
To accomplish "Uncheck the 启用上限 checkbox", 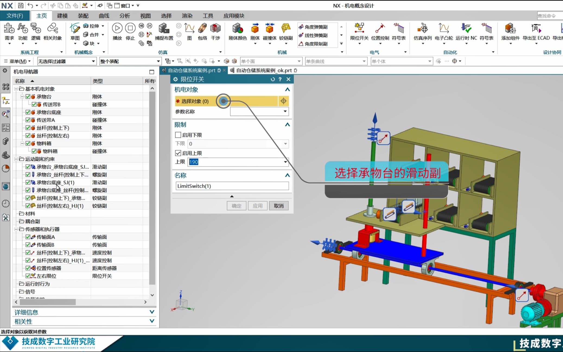I will click(x=178, y=153).
